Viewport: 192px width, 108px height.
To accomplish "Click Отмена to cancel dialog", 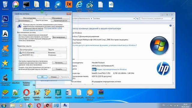I will (x=54, y=77).
